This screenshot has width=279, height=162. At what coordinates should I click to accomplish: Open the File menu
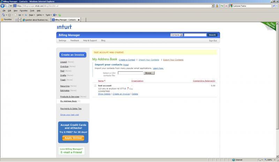click(x=4, y=11)
